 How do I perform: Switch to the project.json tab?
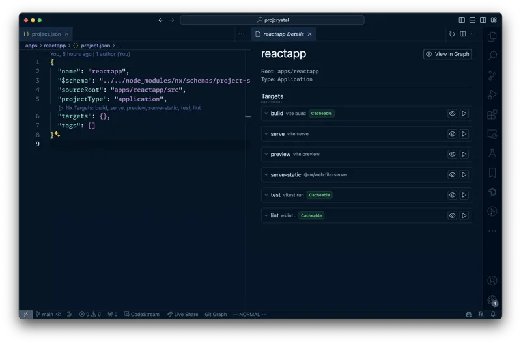click(x=45, y=34)
